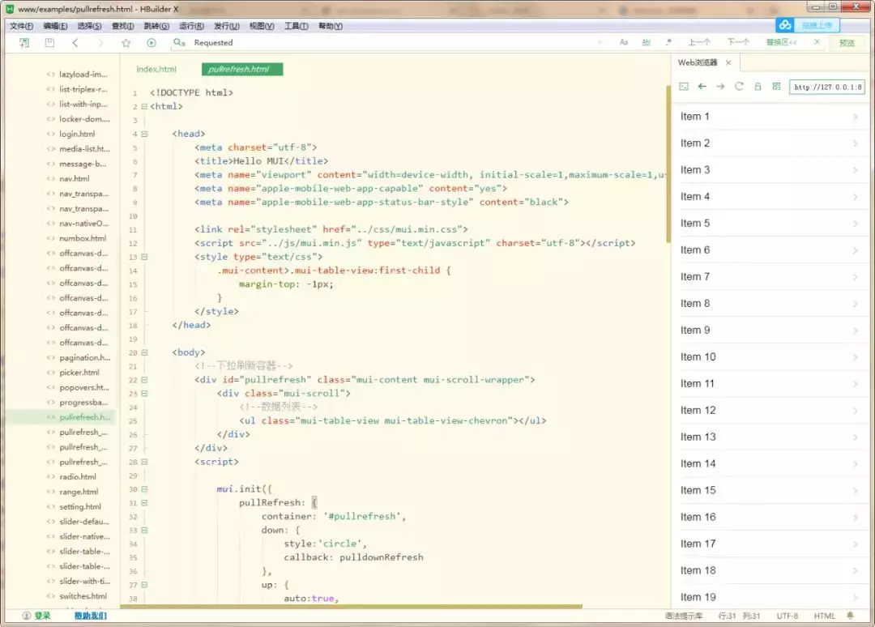
Task: Refresh the built-in web browser page
Action: pyautogui.click(x=739, y=87)
